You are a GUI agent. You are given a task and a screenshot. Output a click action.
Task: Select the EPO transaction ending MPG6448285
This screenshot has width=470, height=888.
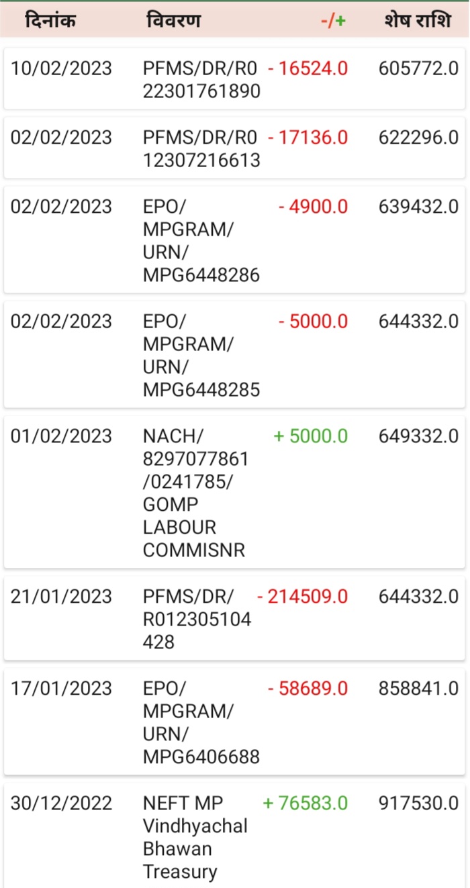[201, 355]
